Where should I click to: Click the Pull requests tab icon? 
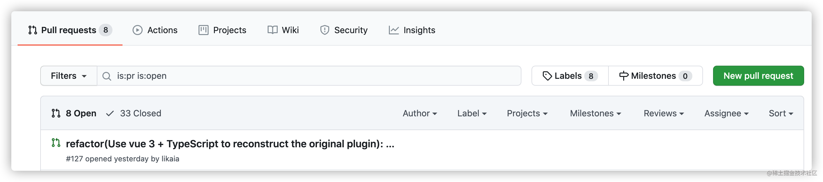(33, 30)
